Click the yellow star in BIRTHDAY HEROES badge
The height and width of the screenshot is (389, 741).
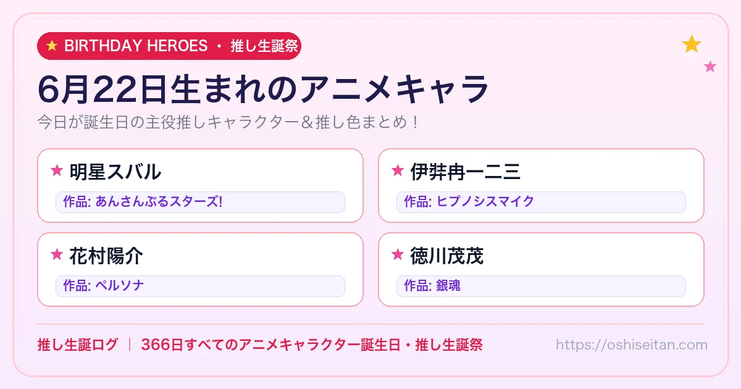pos(52,46)
